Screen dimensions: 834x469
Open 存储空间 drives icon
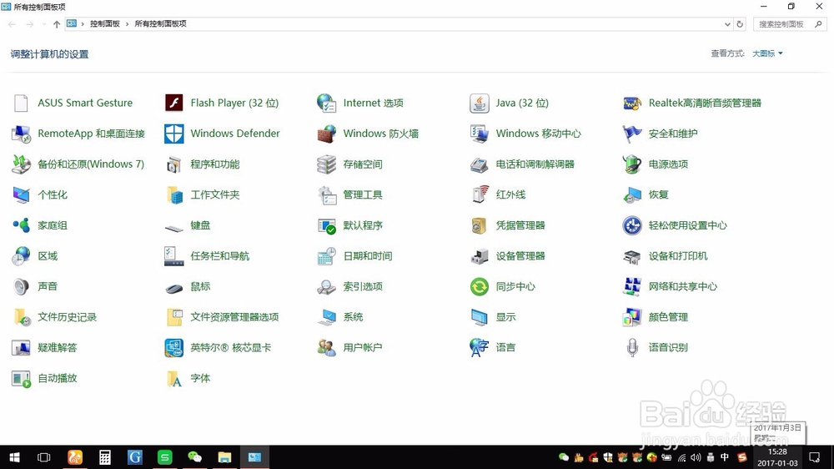tap(326, 164)
